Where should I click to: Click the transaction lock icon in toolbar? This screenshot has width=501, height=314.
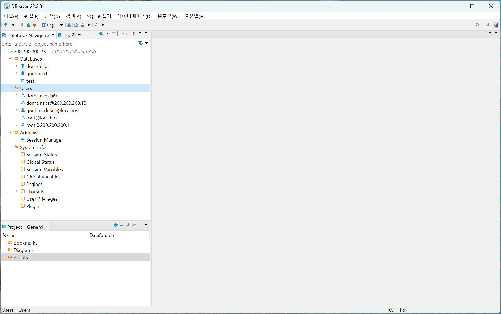point(69,25)
